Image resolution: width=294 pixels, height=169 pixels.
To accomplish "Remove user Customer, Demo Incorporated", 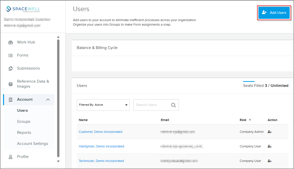I will (x=270, y=132).
